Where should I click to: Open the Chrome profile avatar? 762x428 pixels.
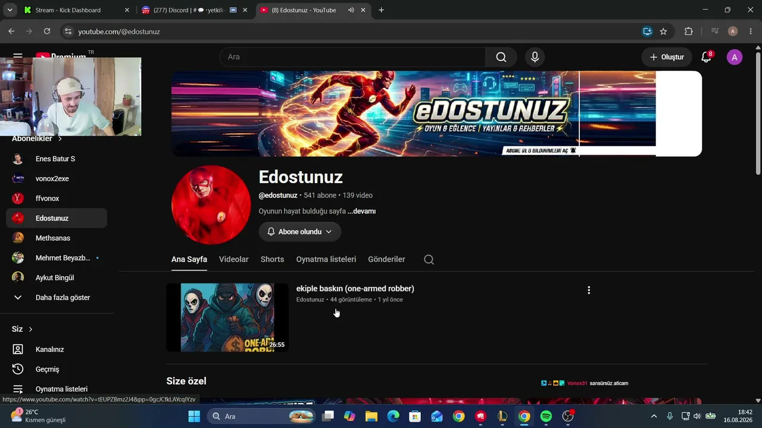[733, 32]
